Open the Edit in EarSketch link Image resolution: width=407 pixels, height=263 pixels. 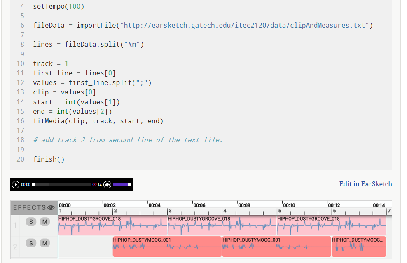click(x=365, y=184)
